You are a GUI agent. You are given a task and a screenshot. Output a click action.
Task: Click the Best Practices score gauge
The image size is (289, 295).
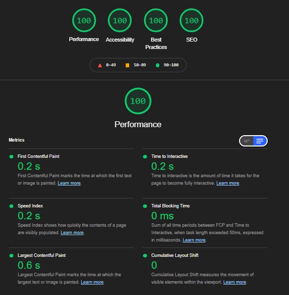click(156, 20)
